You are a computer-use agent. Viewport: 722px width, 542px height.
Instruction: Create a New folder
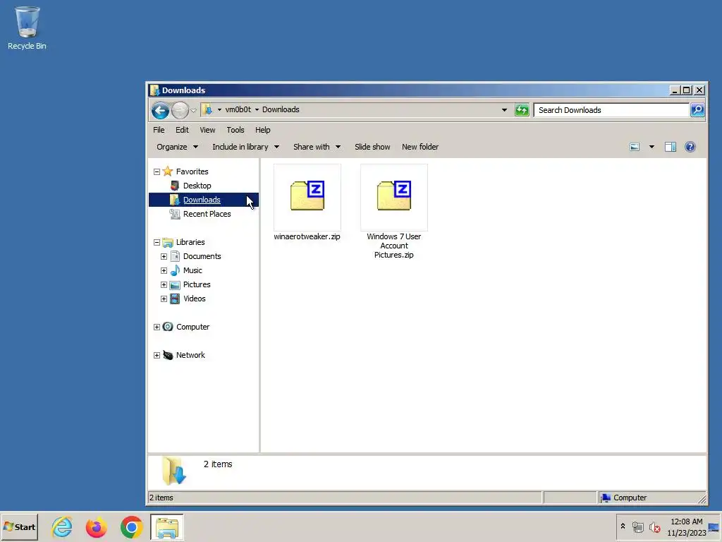coord(420,147)
